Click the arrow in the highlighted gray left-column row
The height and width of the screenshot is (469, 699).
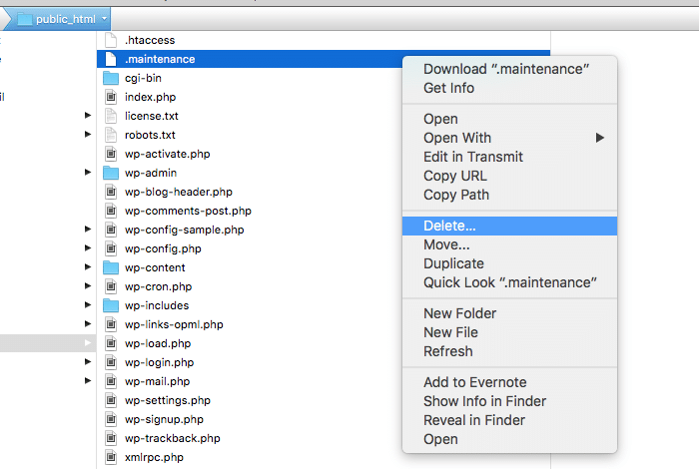click(x=88, y=343)
